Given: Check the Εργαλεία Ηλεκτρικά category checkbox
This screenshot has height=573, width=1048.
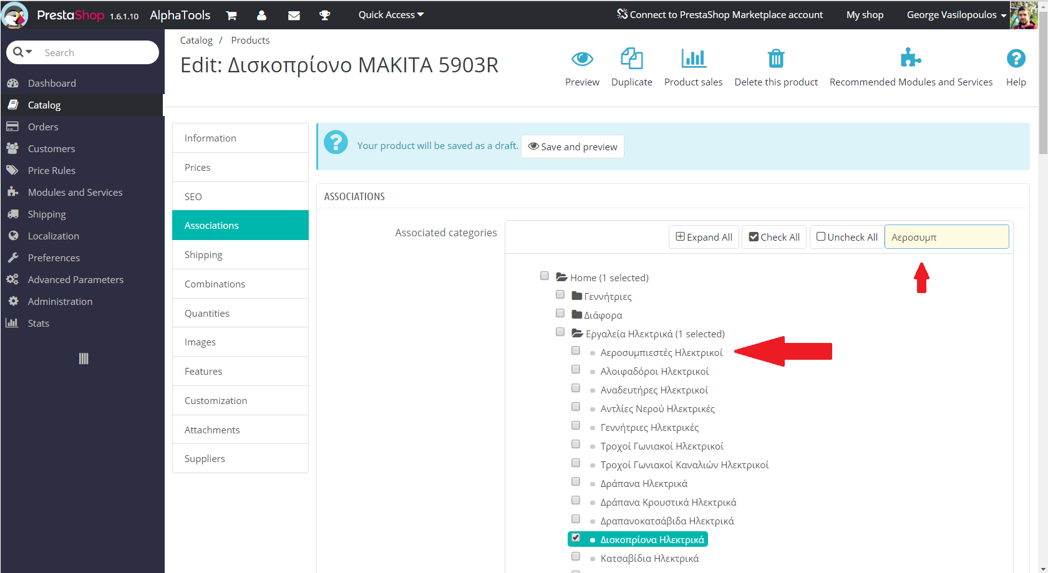Looking at the screenshot, I should click(x=560, y=332).
